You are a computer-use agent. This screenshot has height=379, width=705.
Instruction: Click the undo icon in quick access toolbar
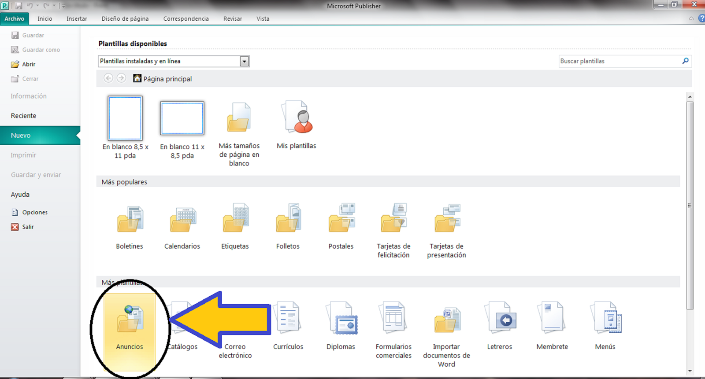(x=30, y=6)
